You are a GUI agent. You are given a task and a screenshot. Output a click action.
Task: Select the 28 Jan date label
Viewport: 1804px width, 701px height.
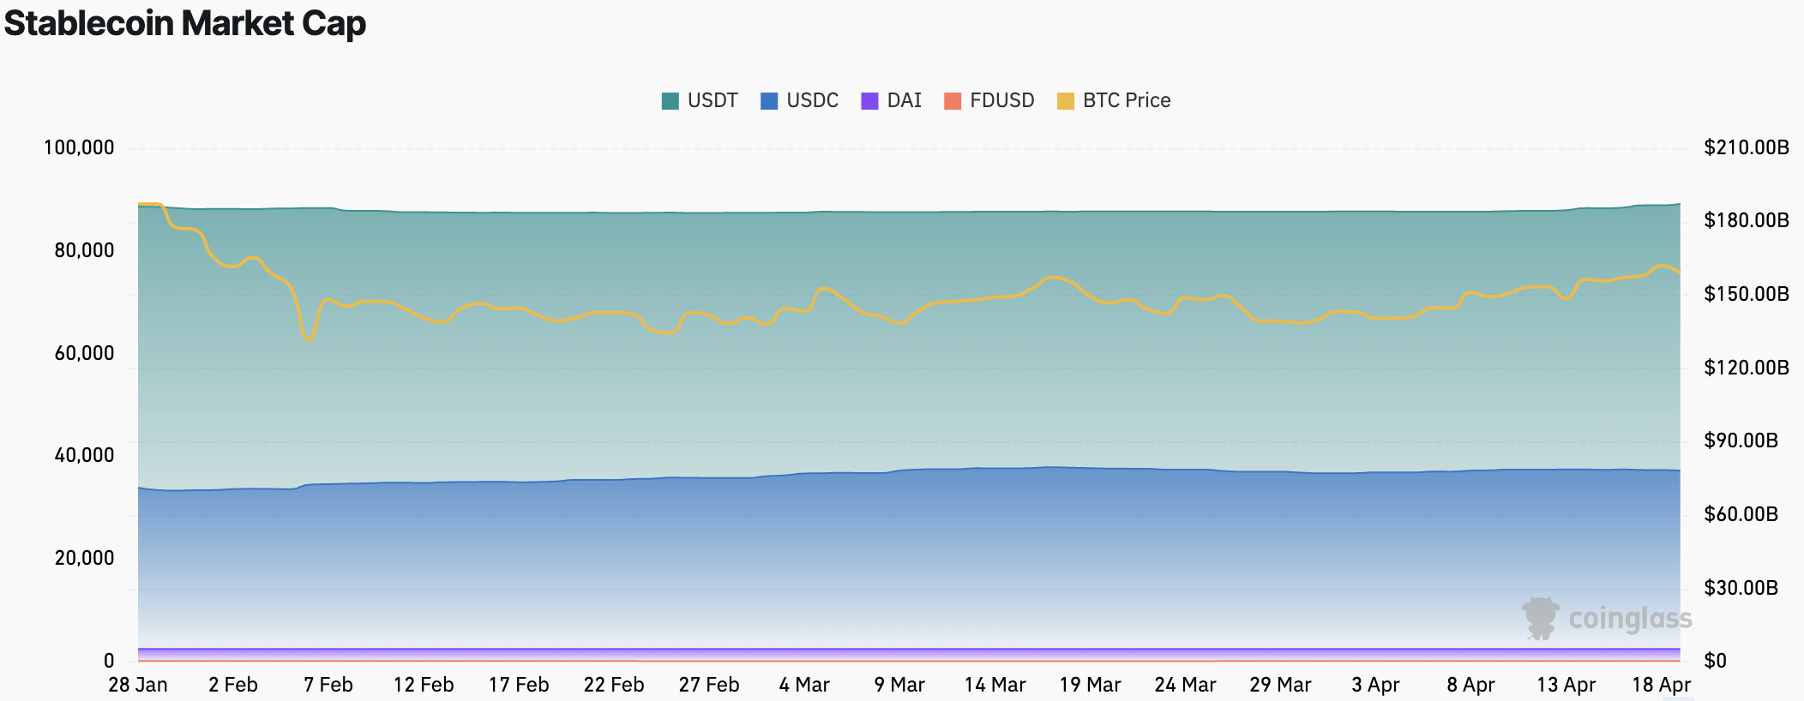click(138, 685)
